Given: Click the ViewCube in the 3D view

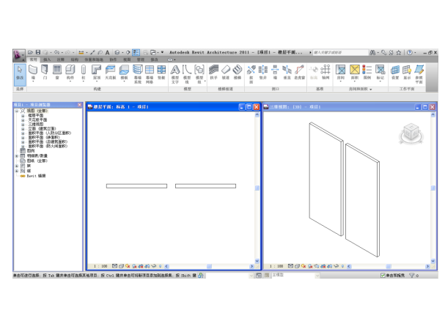Looking at the screenshot, I should tap(411, 133).
